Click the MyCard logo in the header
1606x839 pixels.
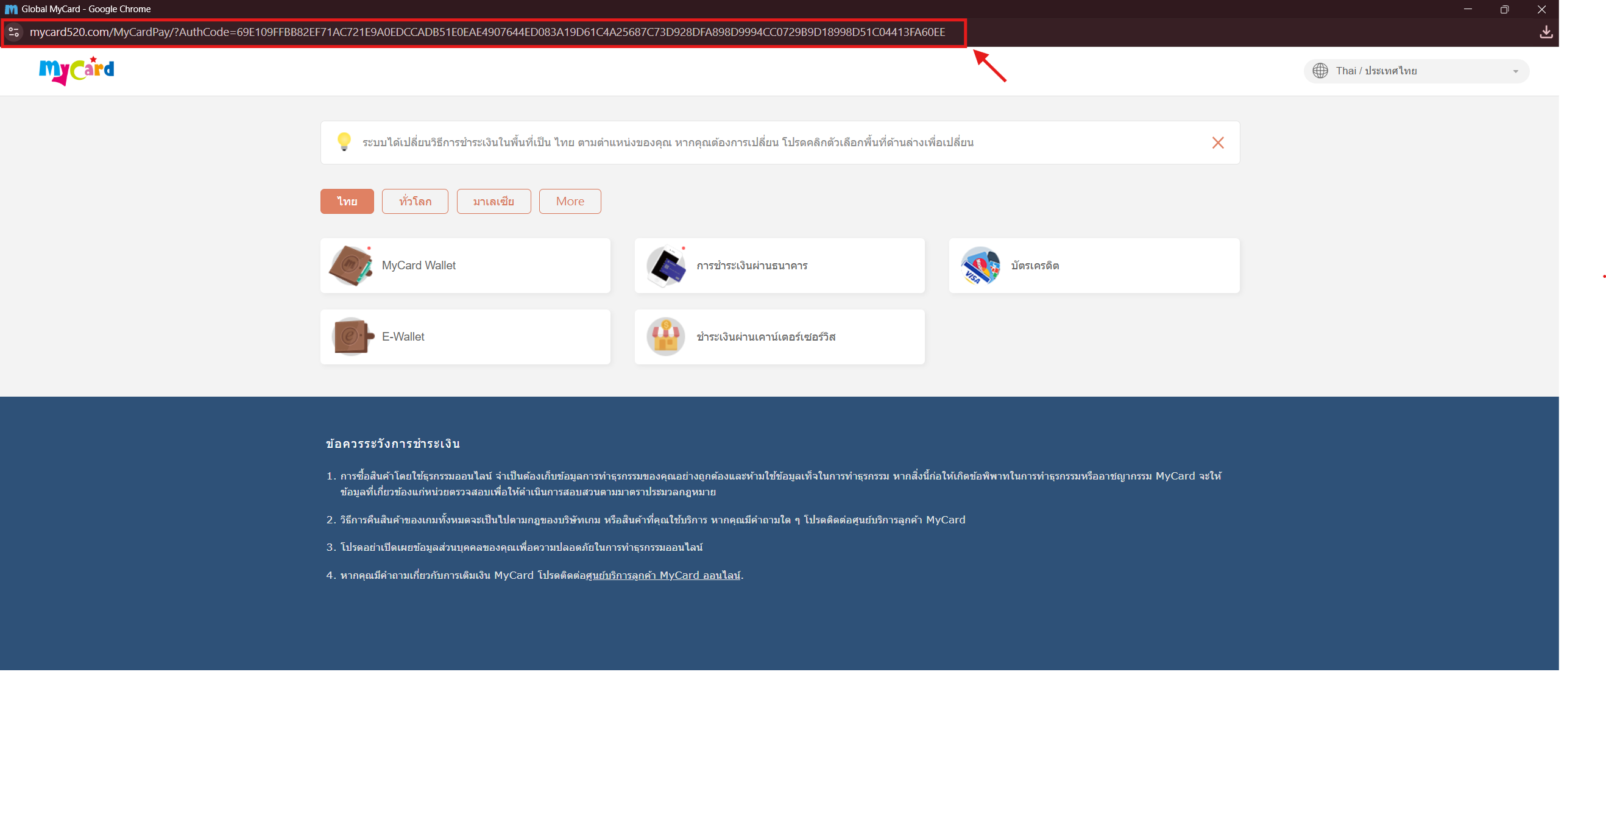pos(77,71)
